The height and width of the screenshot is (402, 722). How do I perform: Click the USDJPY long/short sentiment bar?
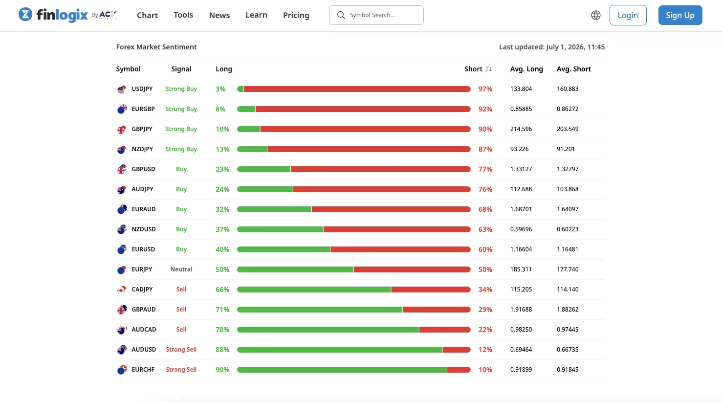354,89
